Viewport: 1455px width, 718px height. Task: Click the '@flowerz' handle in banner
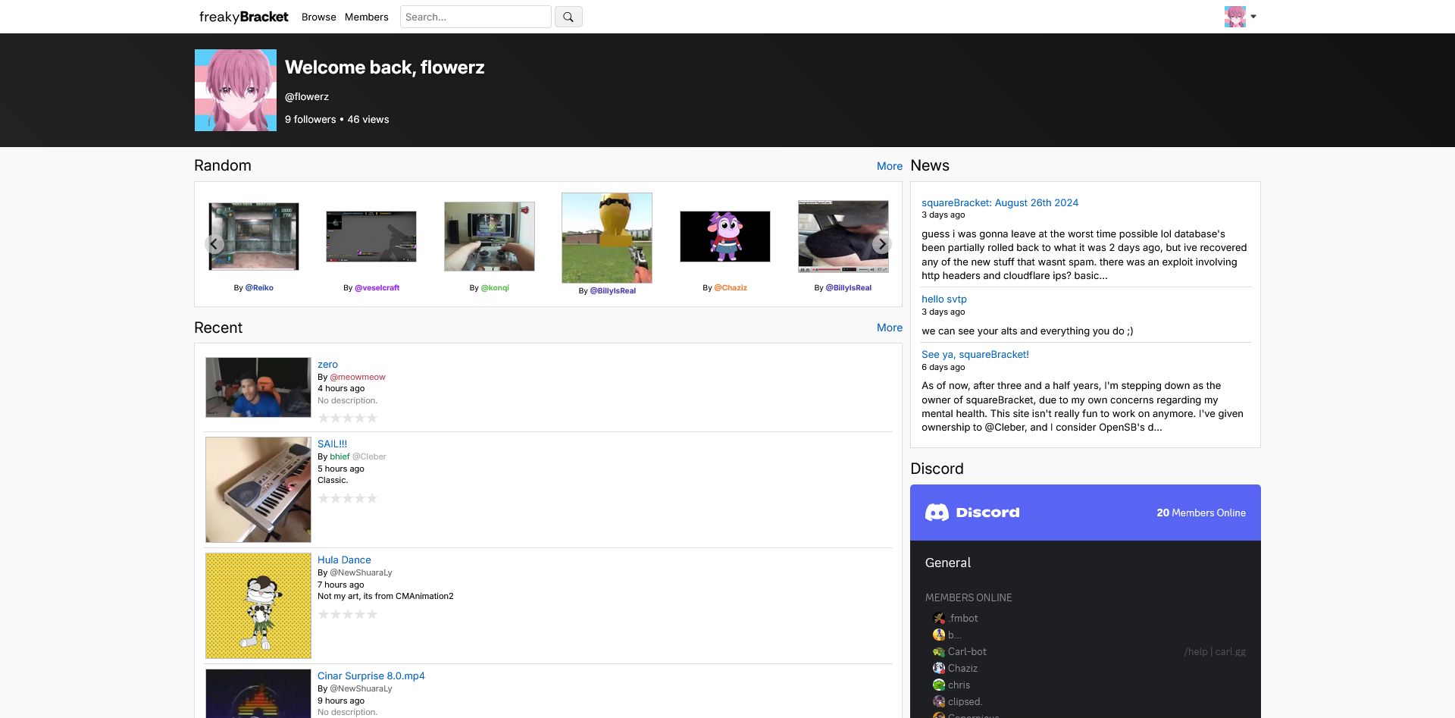[307, 97]
